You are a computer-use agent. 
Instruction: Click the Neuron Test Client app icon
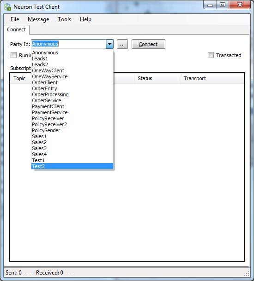pyautogui.click(x=7, y=7)
